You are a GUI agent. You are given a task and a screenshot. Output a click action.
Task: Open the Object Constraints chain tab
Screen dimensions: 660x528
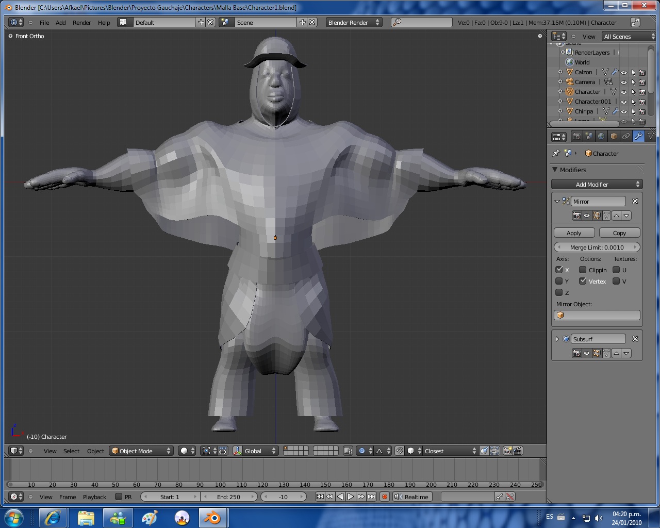[626, 137]
